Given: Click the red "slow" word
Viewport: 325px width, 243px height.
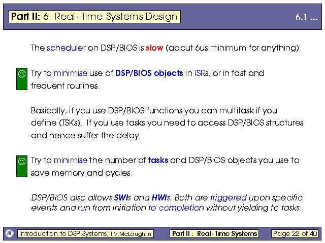Looking at the screenshot, I should tap(154, 48).
